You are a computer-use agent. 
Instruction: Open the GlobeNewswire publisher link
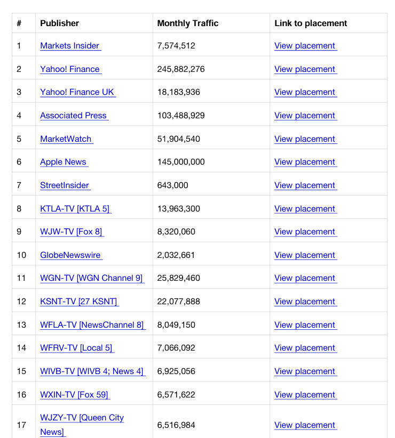coord(72,255)
